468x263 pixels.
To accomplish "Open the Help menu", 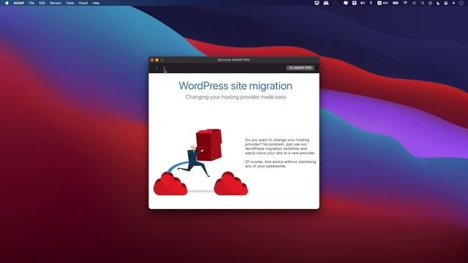I will tap(96, 3).
